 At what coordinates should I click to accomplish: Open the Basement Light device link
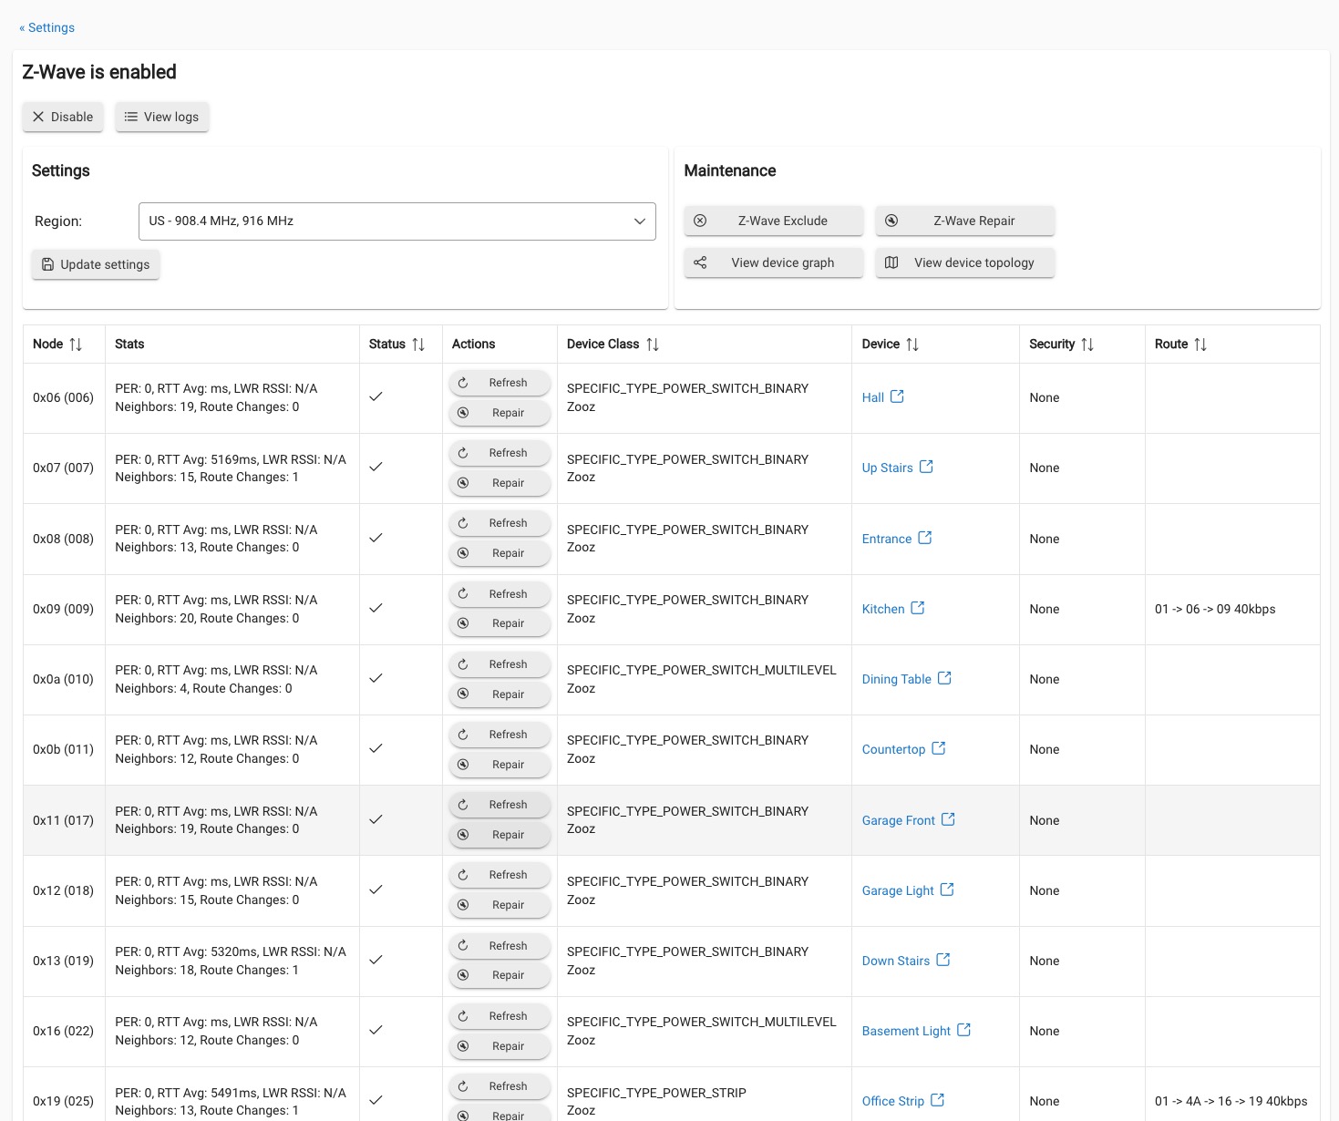point(906,1032)
